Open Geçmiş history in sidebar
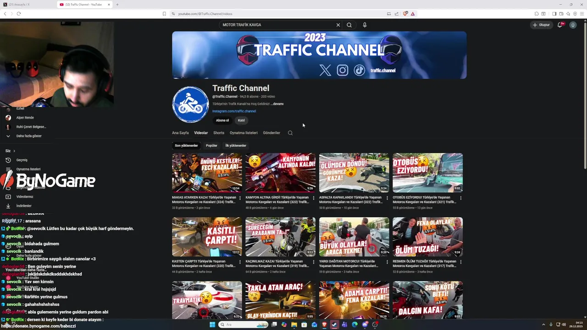 (x=22, y=160)
